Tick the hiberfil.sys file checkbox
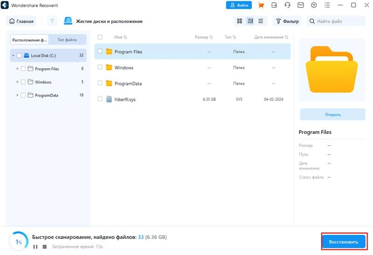 tap(100, 99)
